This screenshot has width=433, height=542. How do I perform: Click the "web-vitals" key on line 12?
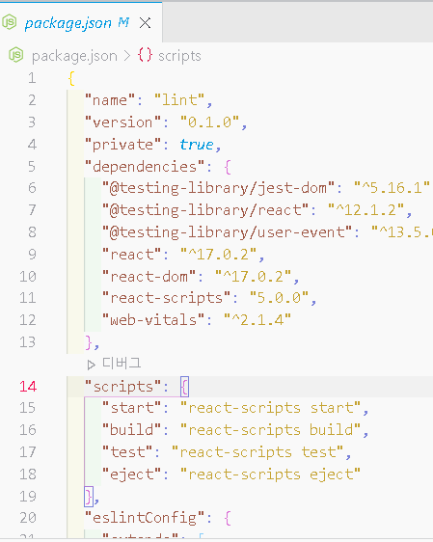[x=153, y=320]
